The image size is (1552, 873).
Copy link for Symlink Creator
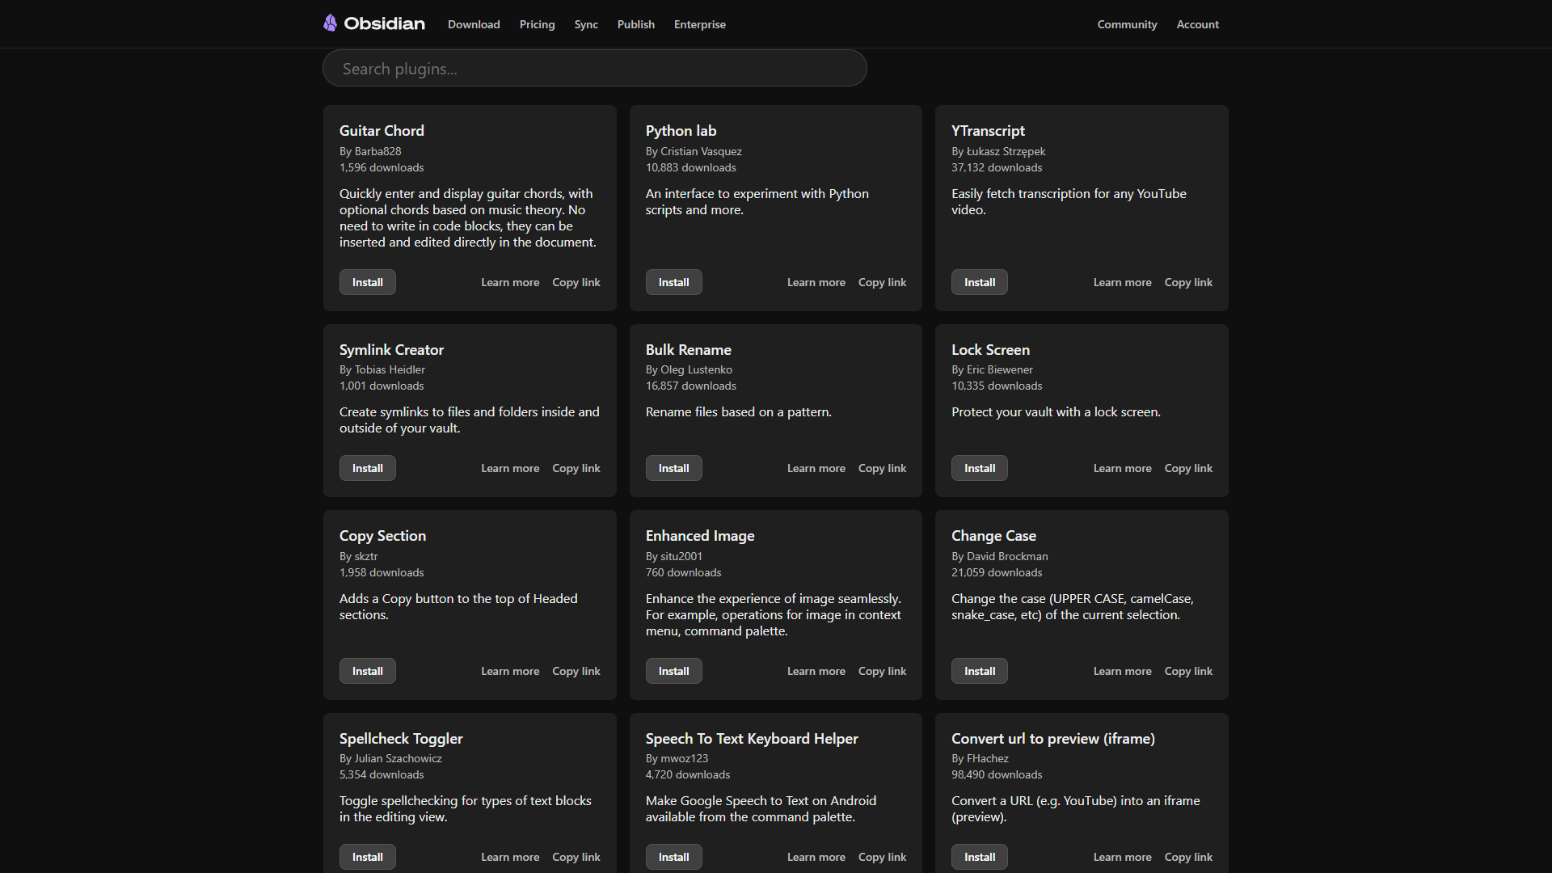click(x=576, y=468)
